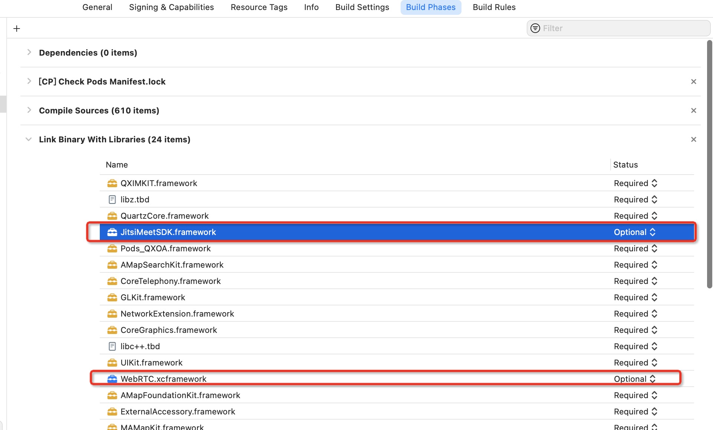Expand the Compile Sources section

pyautogui.click(x=29, y=110)
